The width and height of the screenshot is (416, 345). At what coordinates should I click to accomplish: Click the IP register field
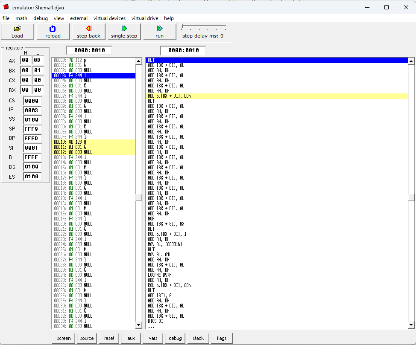[x=32, y=110]
